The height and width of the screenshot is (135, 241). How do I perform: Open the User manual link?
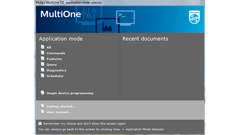coord(59,112)
